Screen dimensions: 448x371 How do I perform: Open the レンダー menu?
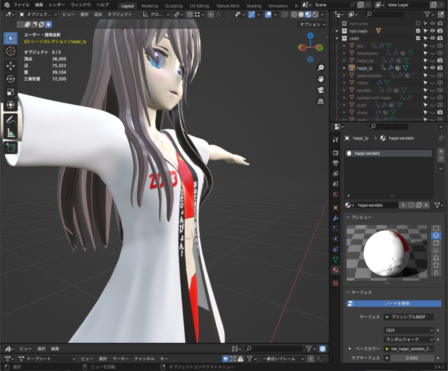pos(57,5)
